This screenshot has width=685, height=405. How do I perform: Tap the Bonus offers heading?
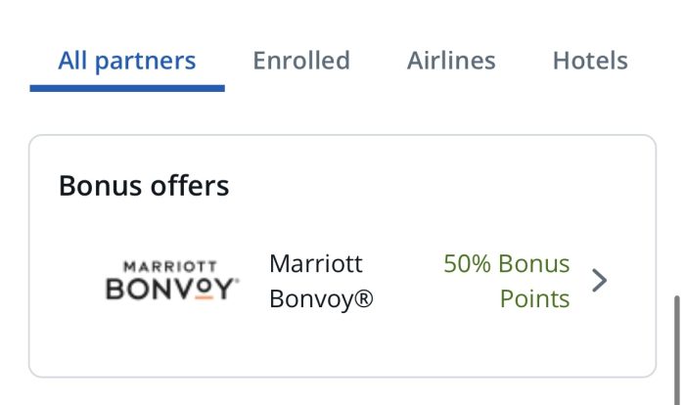tap(144, 186)
